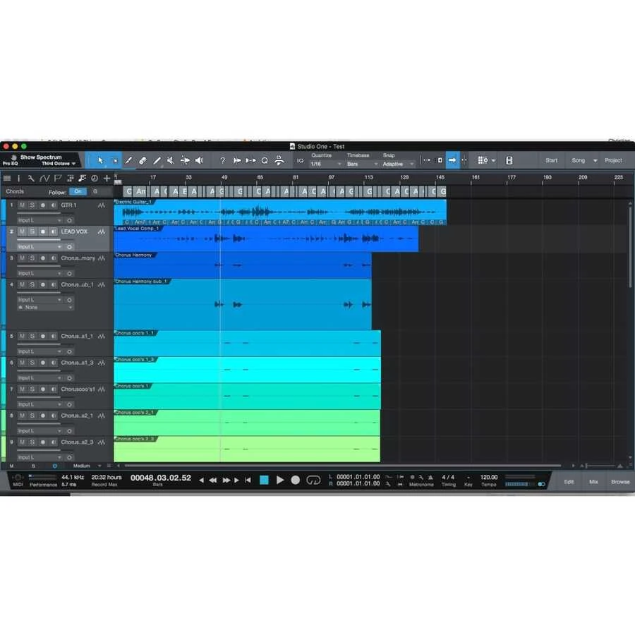
Task: Open the Timebase Bars dropdown
Action: tap(361, 164)
